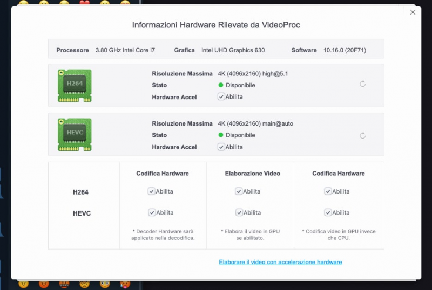Select '4K (4096x2160) main@auto' value

[255, 123]
